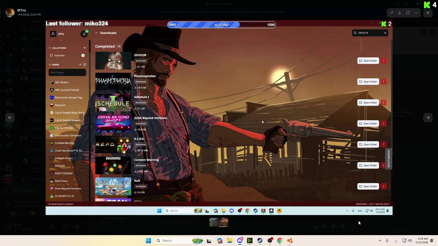Close the image viewer with the X
Viewport: 438px width, 246px height.
[428, 13]
